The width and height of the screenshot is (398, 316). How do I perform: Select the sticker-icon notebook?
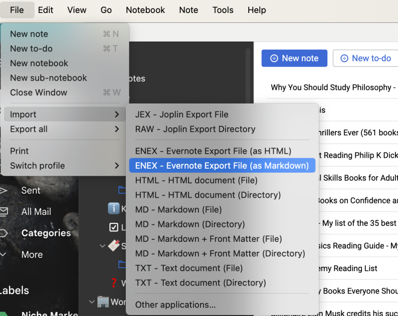click(x=113, y=246)
